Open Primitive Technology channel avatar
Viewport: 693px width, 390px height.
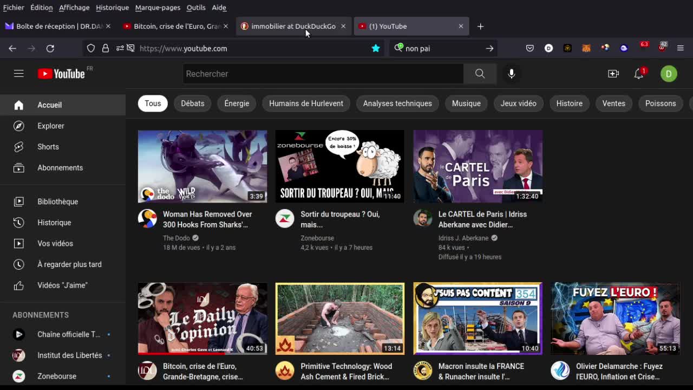pyautogui.click(x=285, y=370)
